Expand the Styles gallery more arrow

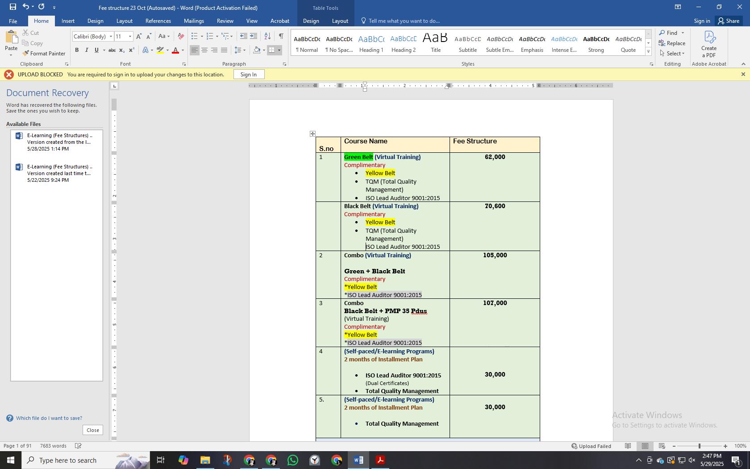649,52
